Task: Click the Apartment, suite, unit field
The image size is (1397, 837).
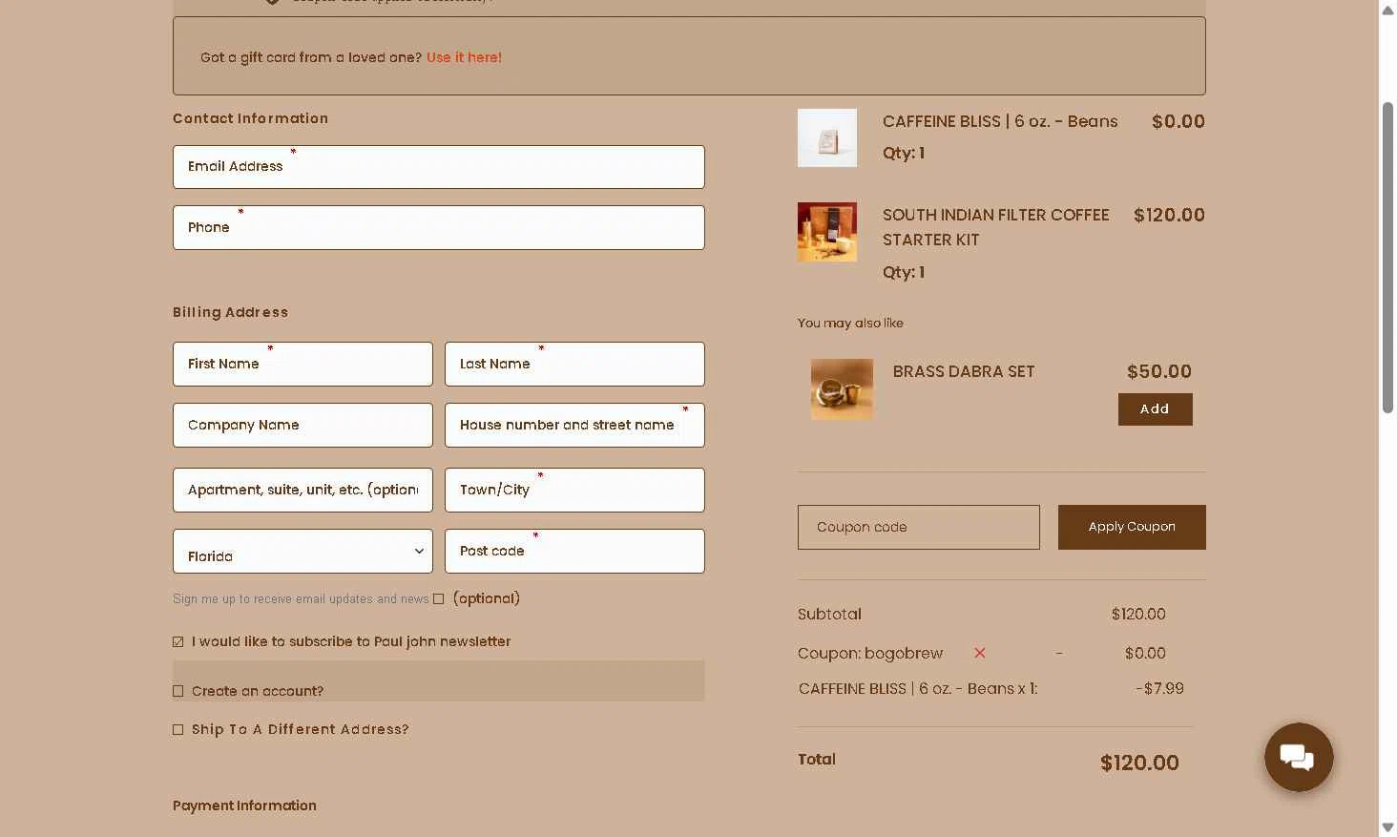Action: pos(302,491)
